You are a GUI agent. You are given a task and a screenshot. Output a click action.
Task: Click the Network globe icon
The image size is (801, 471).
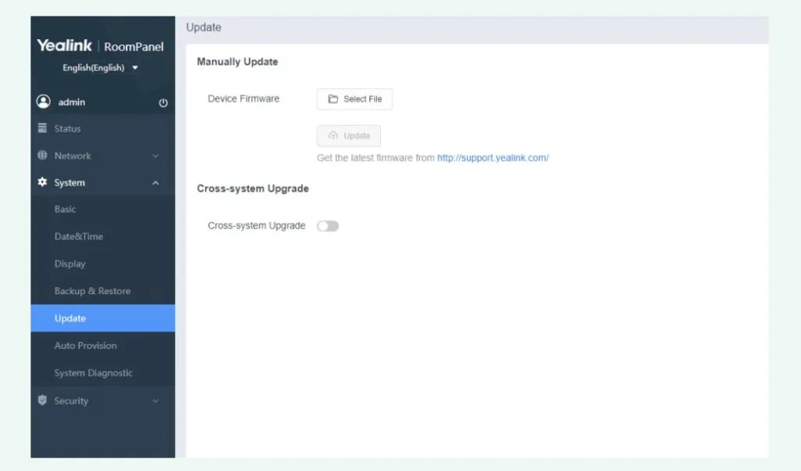43,156
